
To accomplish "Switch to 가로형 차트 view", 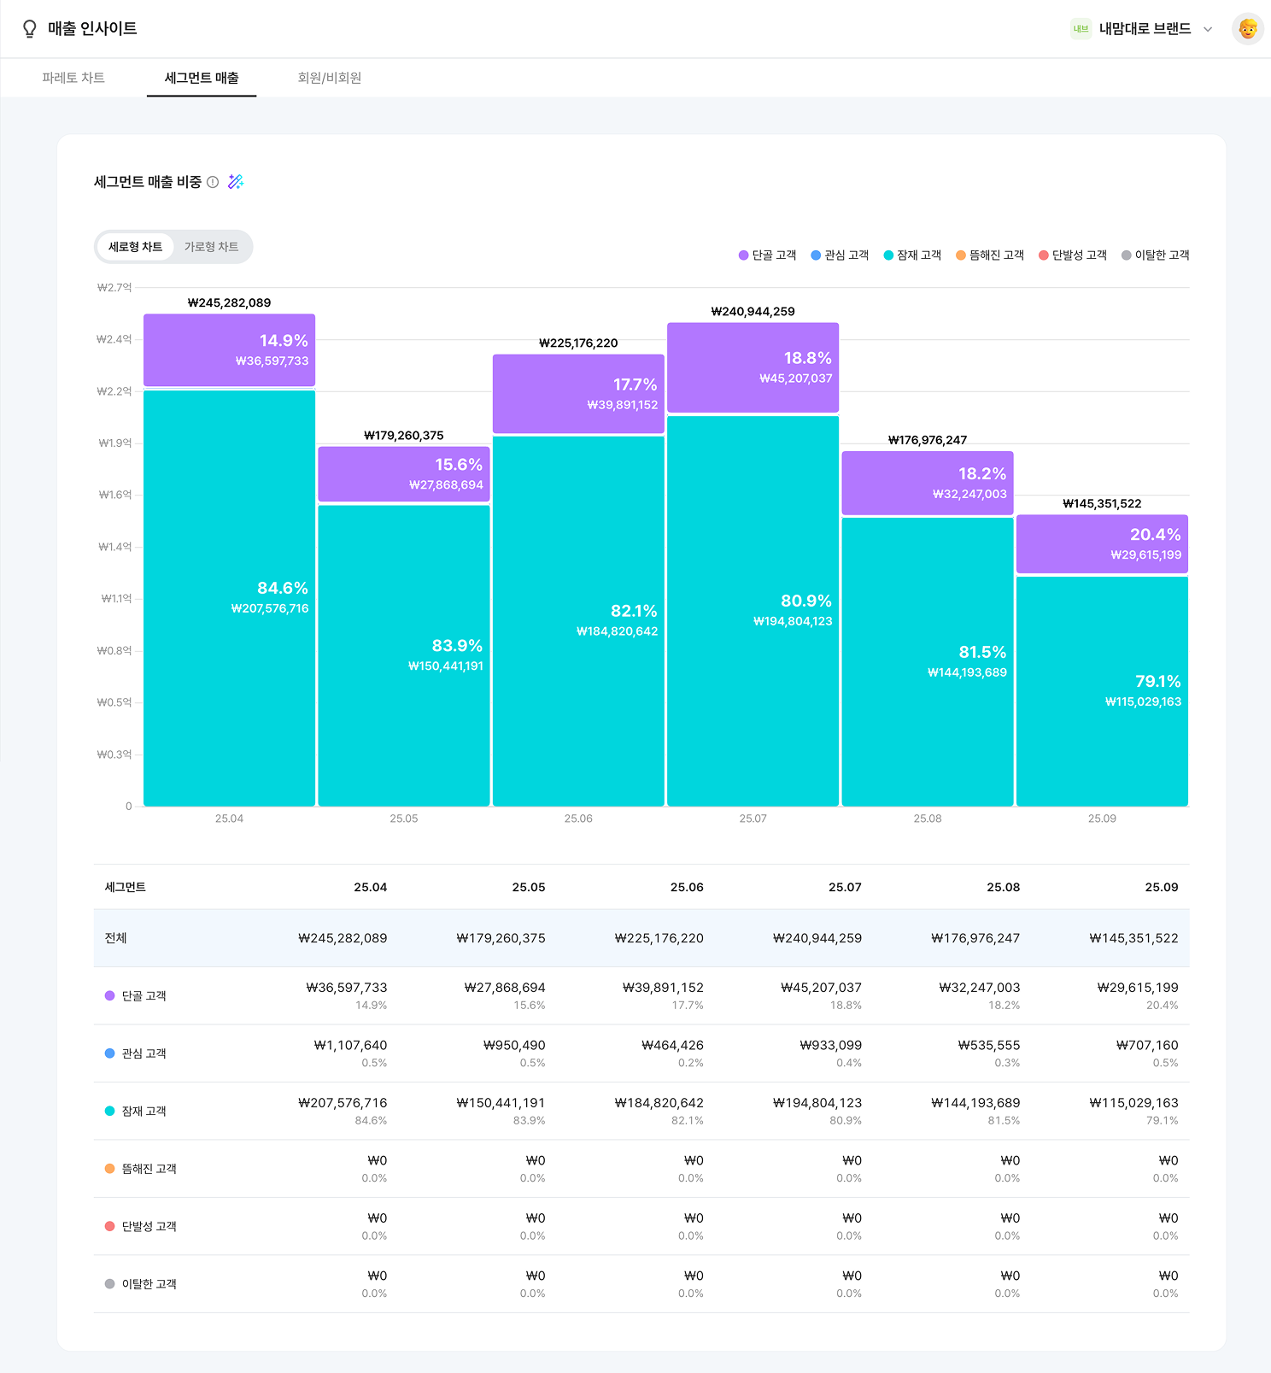I will (211, 247).
